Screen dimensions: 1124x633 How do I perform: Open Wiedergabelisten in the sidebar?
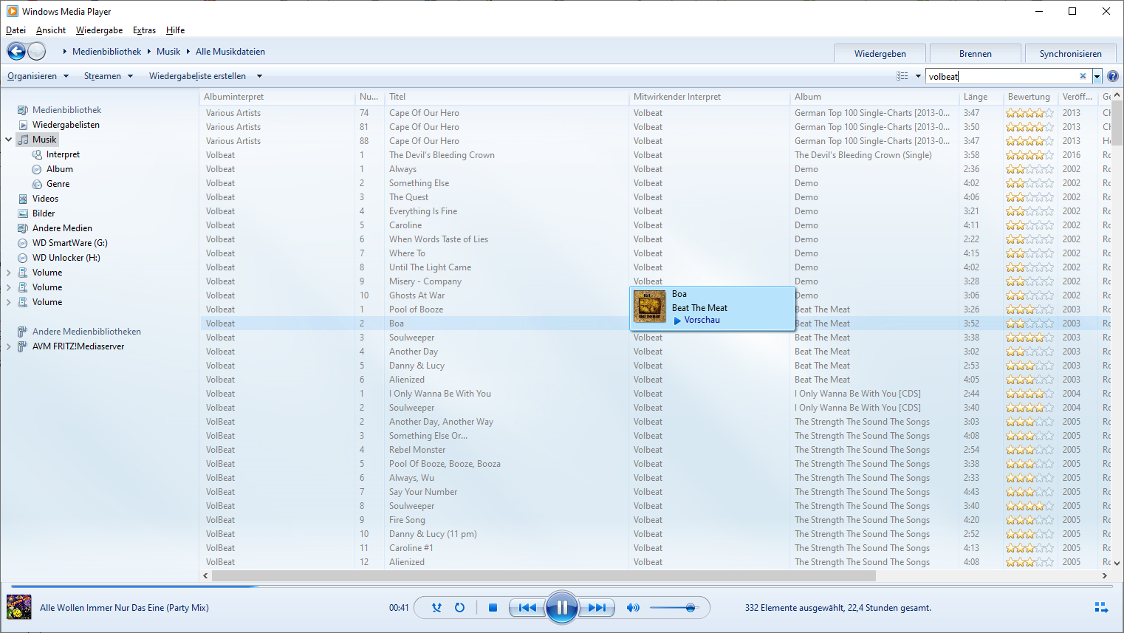[66, 125]
